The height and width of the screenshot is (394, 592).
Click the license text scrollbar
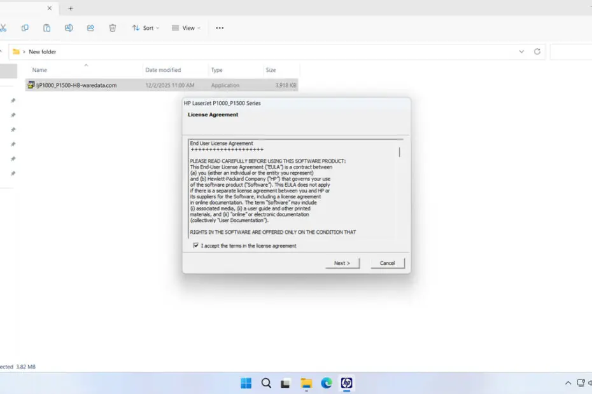pos(399,153)
